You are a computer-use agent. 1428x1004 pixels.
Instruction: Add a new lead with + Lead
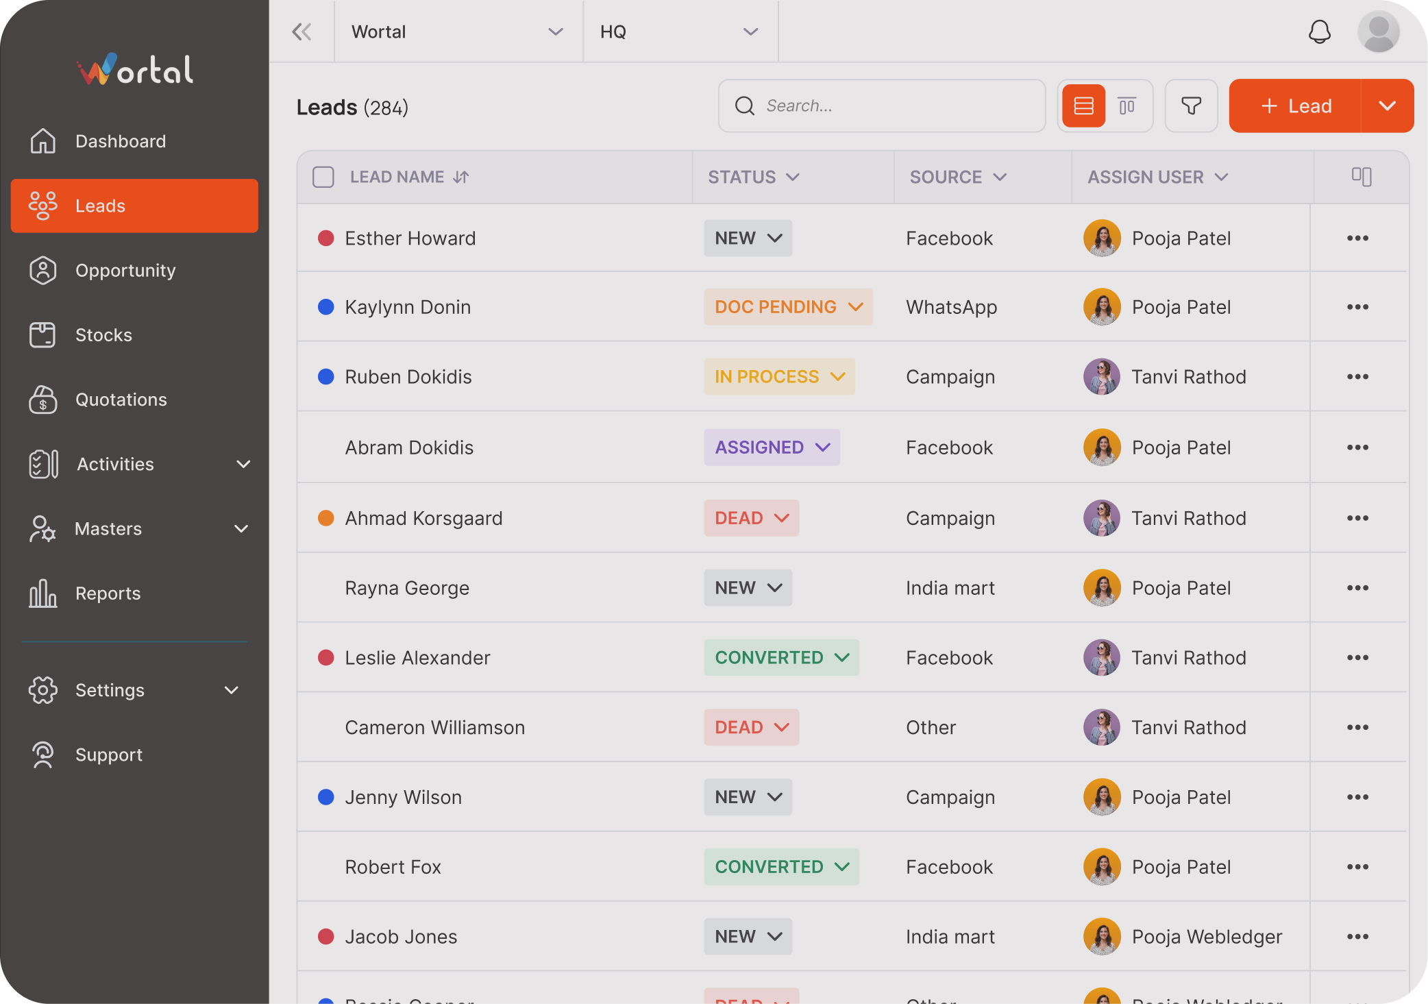(1295, 106)
